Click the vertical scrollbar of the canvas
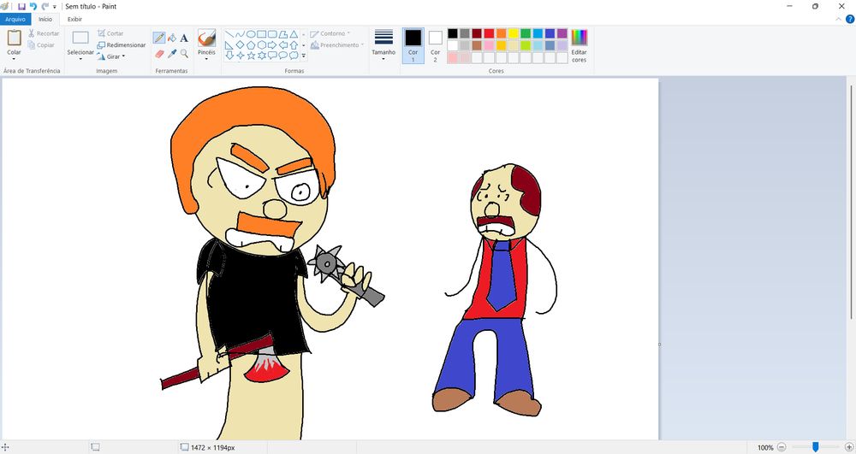Screen dimensions: 856x454 [x=851, y=202]
